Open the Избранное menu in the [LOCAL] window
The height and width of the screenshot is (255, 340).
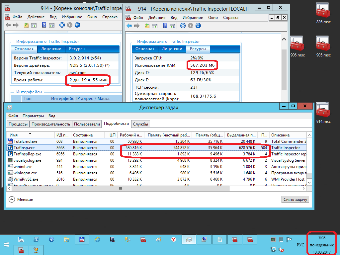(x=193, y=18)
